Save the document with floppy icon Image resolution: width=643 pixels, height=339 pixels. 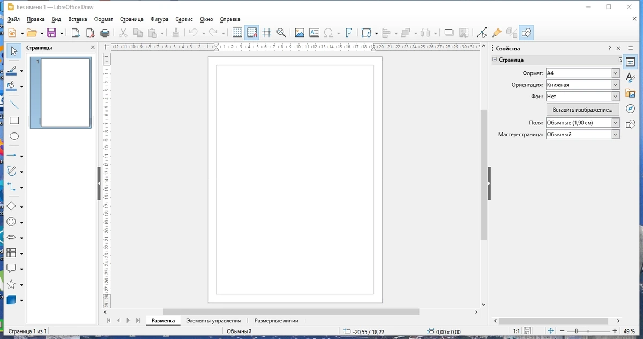click(x=52, y=33)
